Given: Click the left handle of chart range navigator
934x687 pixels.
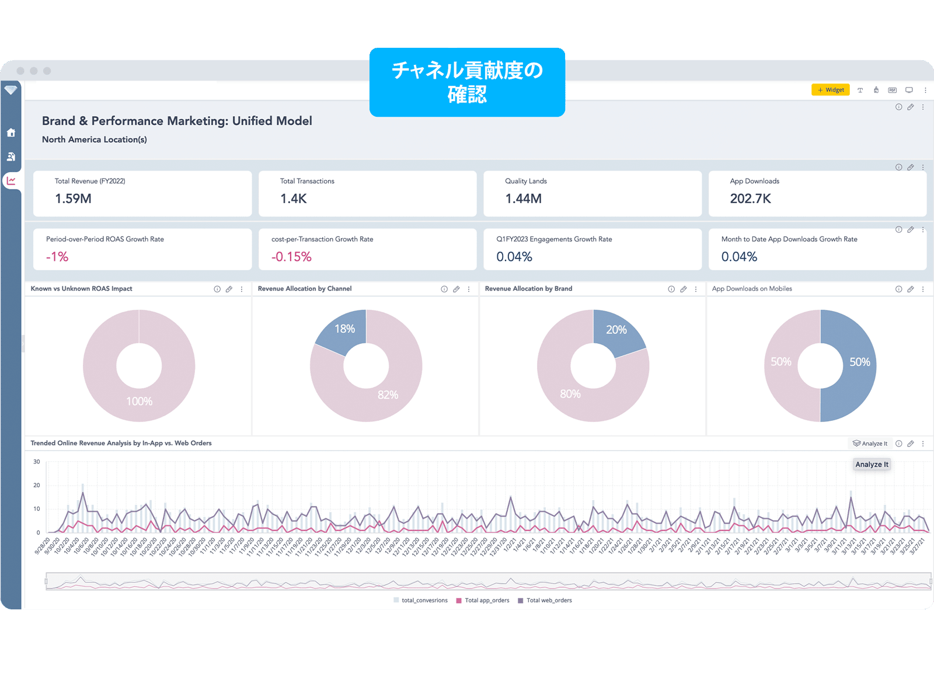Looking at the screenshot, I should coord(46,581).
